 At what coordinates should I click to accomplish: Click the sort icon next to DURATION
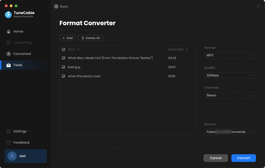[187, 50]
